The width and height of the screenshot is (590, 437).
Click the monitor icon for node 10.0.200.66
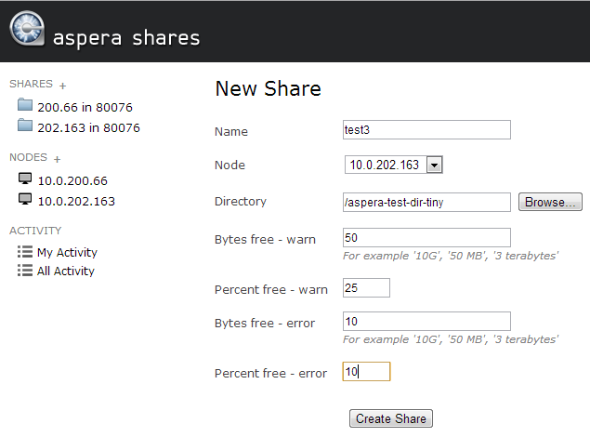point(25,179)
